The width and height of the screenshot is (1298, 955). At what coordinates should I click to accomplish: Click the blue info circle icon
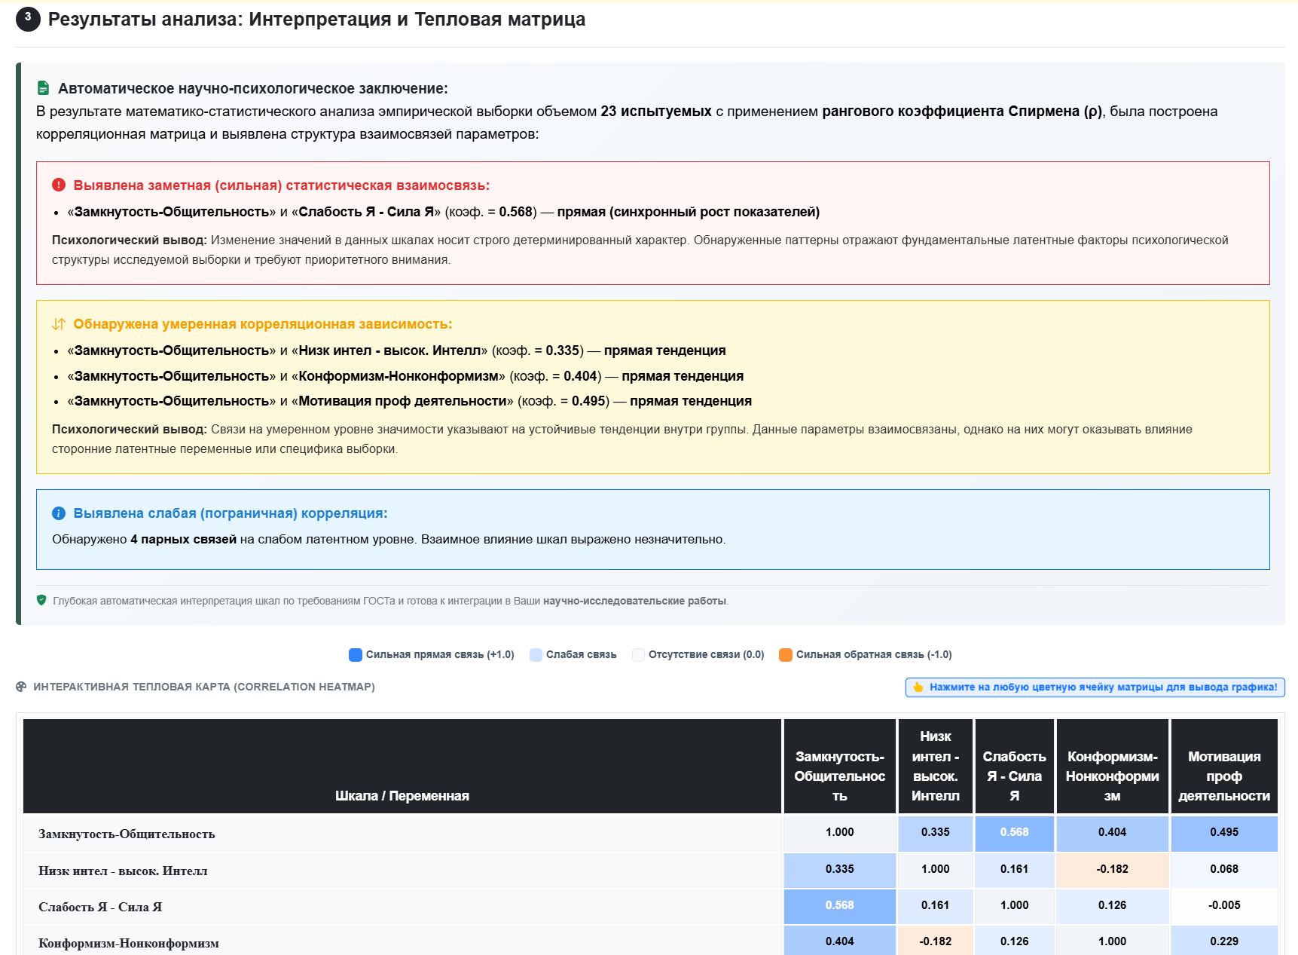59,513
